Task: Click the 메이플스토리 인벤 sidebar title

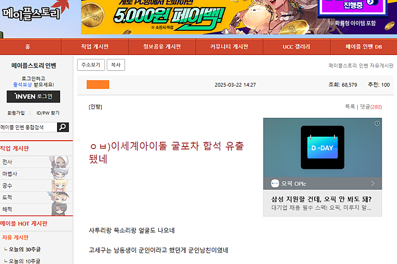Action: [34, 66]
